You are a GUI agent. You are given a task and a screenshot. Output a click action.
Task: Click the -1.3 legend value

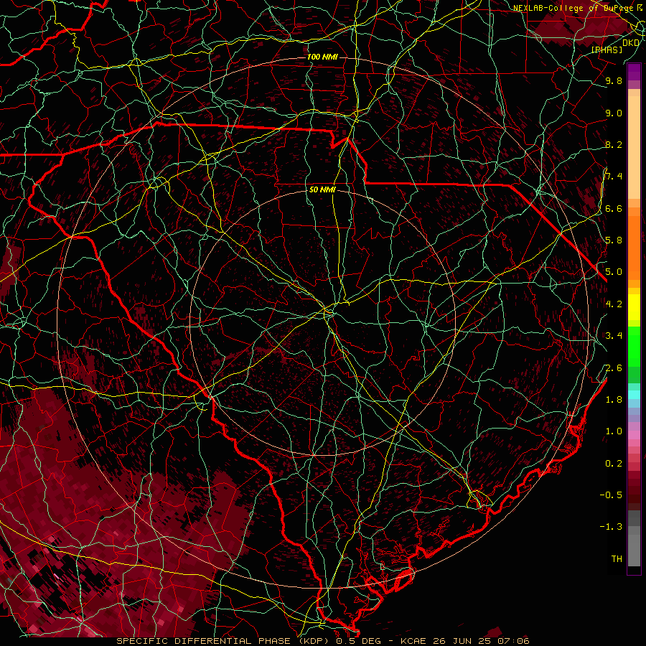611,527
